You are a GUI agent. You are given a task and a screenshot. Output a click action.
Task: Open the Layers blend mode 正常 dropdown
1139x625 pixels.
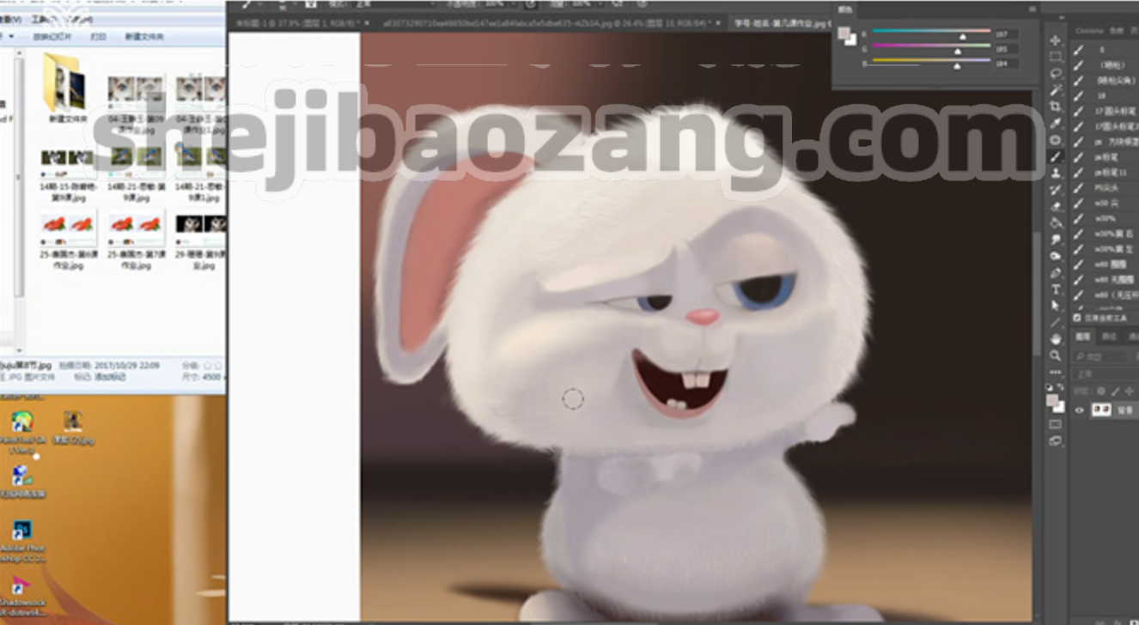click(x=1105, y=374)
